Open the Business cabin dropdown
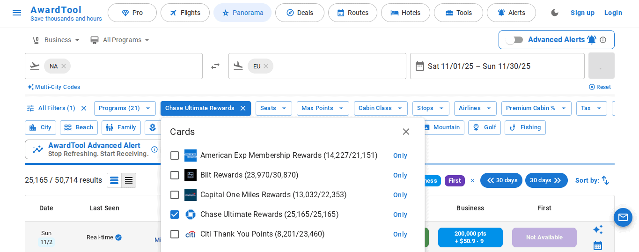 click(56, 40)
